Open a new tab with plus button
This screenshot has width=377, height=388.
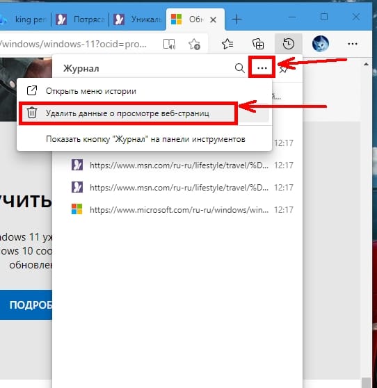coord(236,19)
